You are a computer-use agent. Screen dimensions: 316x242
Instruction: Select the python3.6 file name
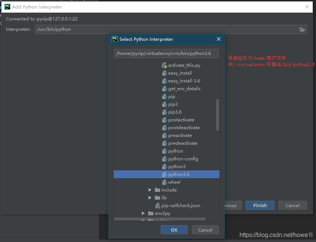179,174
